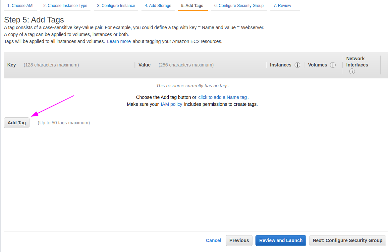Click the Instances column info icon

click(297, 65)
